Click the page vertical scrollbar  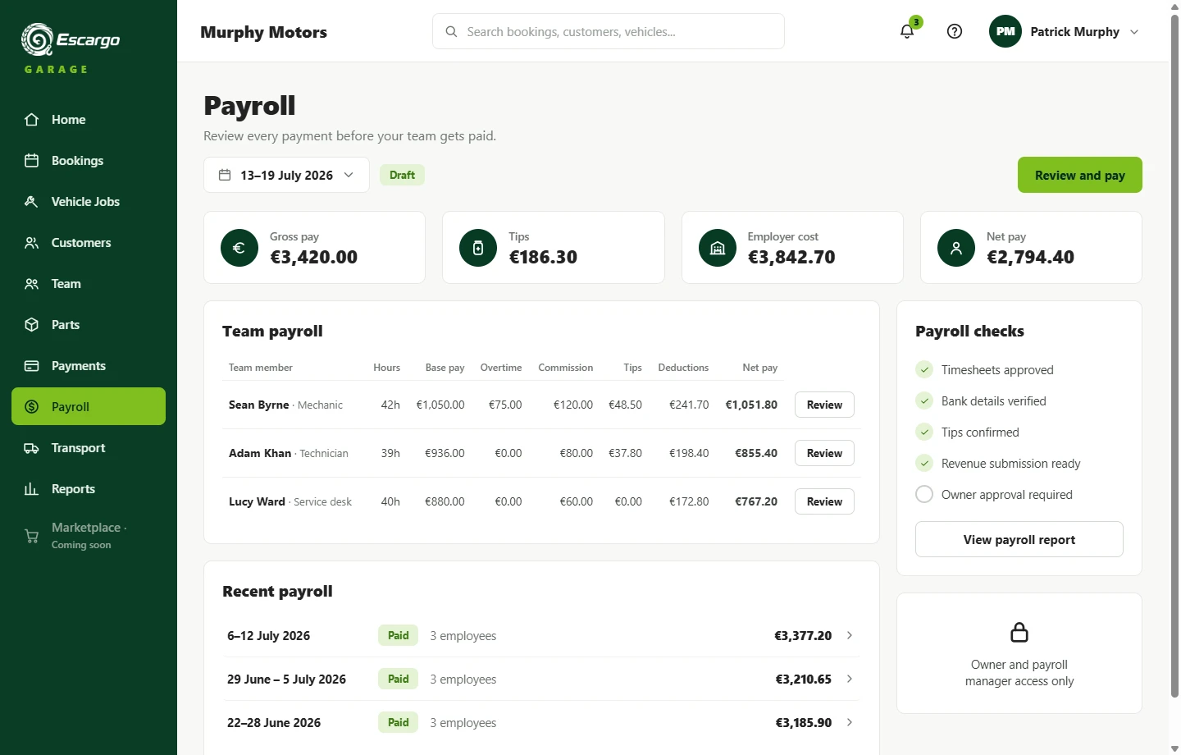[1174, 355]
